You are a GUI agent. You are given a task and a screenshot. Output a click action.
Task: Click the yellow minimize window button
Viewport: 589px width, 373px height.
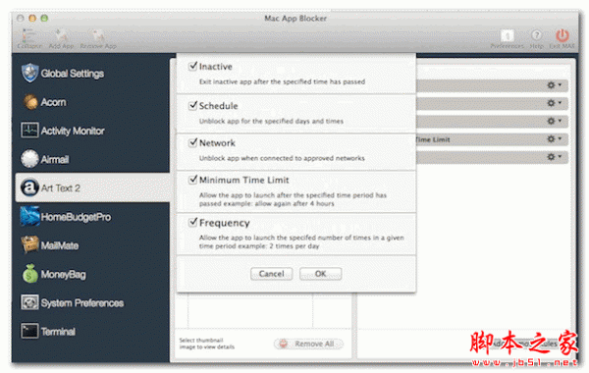tap(32, 18)
